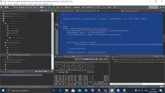
Task: Click the taskbar search box
Action: (28, 90)
